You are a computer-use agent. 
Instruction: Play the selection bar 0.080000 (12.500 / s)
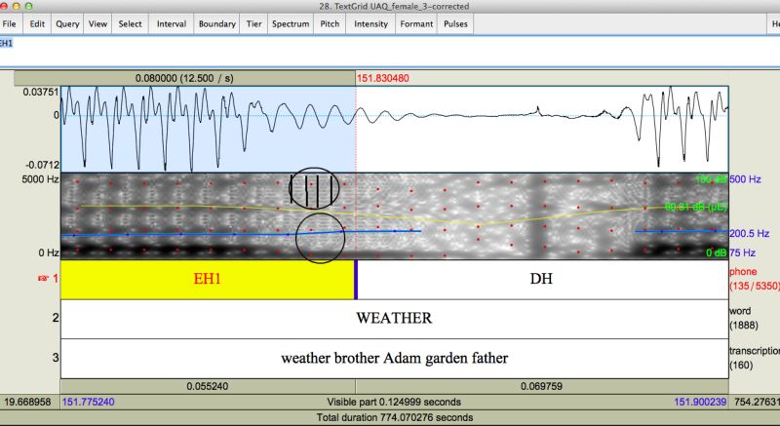(x=184, y=78)
